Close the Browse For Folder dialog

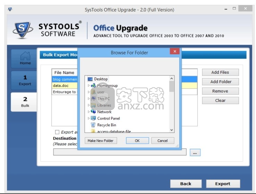coord(175,51)
